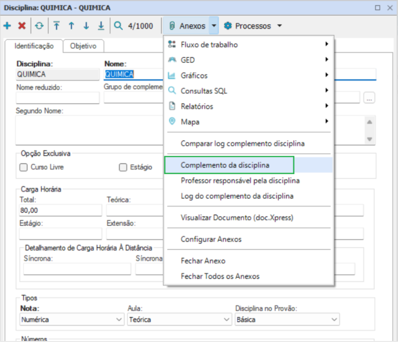Viewport: 398px width, 342px height.
Task: Click the ellipsis lookup button
Action: [369, 98]
